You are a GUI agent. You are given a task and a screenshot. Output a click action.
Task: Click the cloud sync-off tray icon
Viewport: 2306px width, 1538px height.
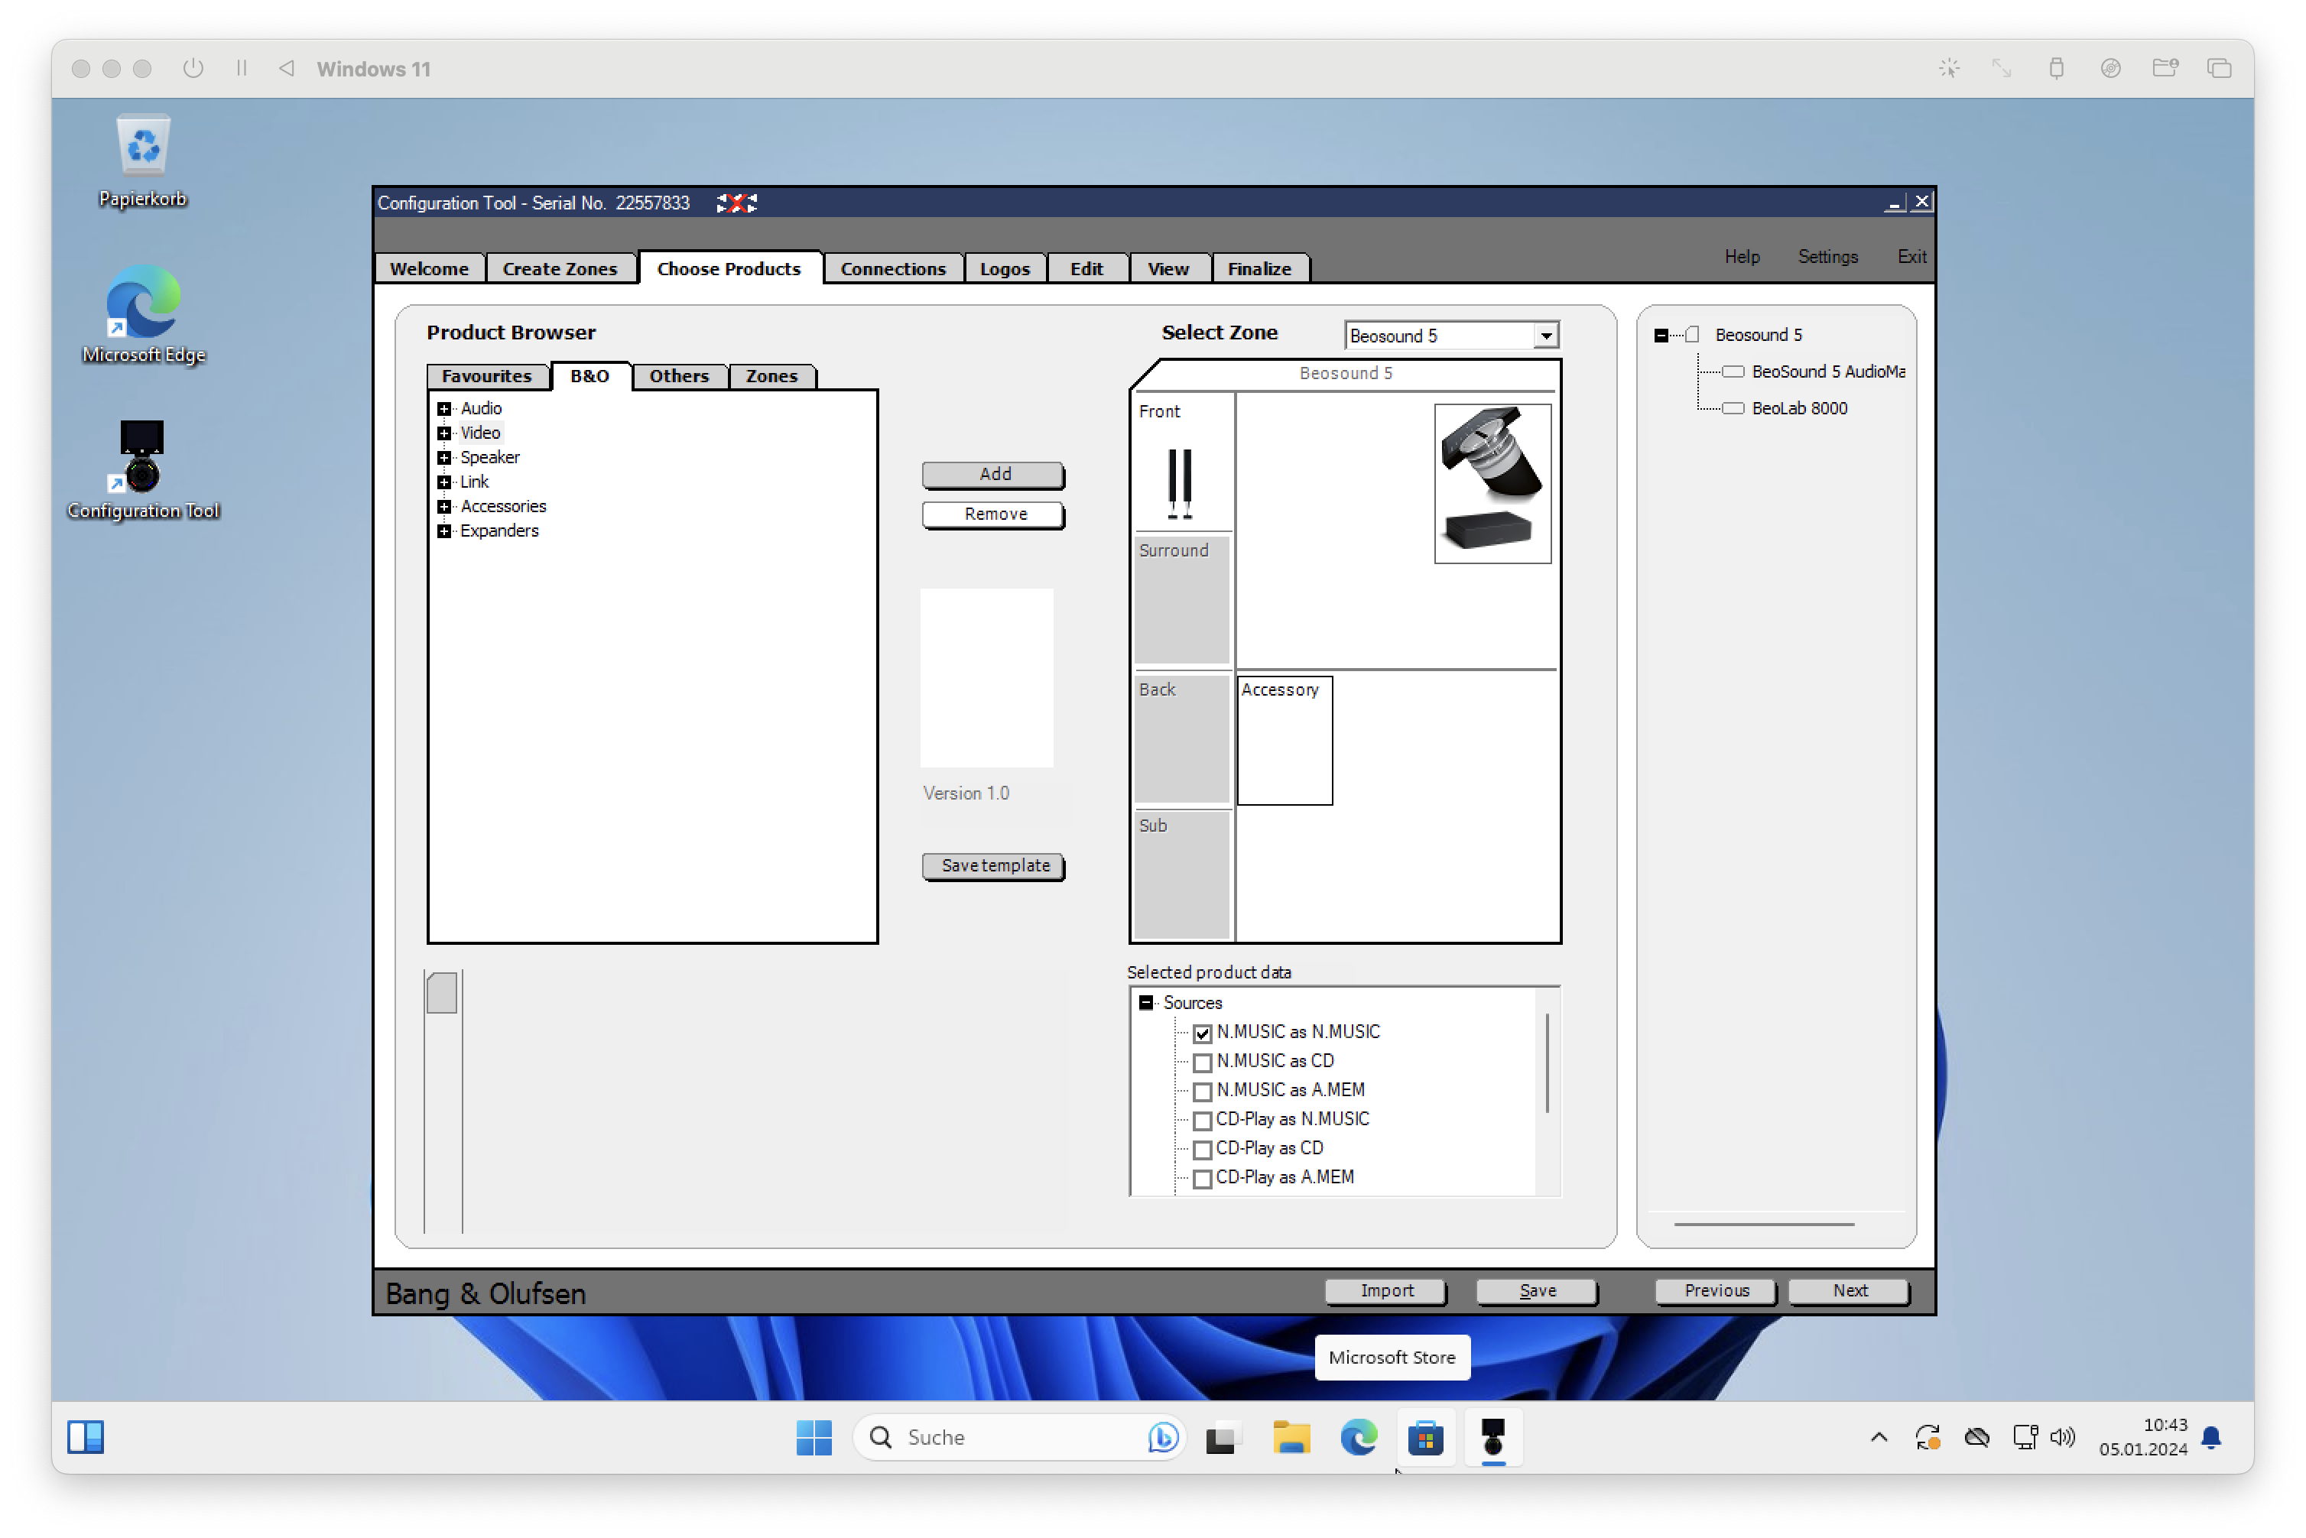click(x=1976, y=1437)
